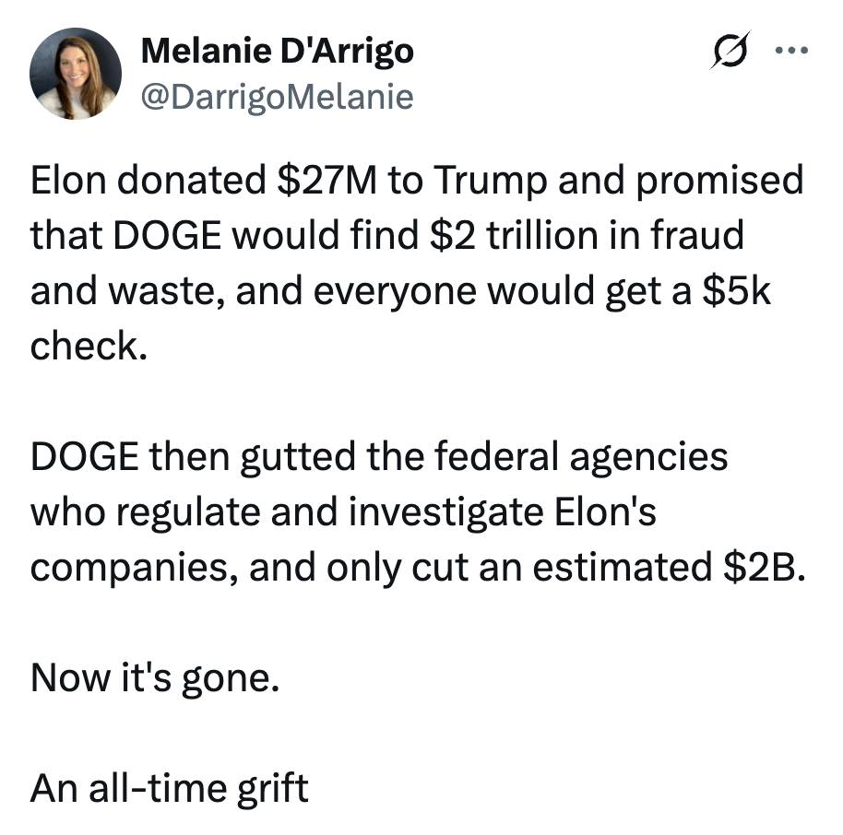Open the three-dot more options menu

pos(791,52)
